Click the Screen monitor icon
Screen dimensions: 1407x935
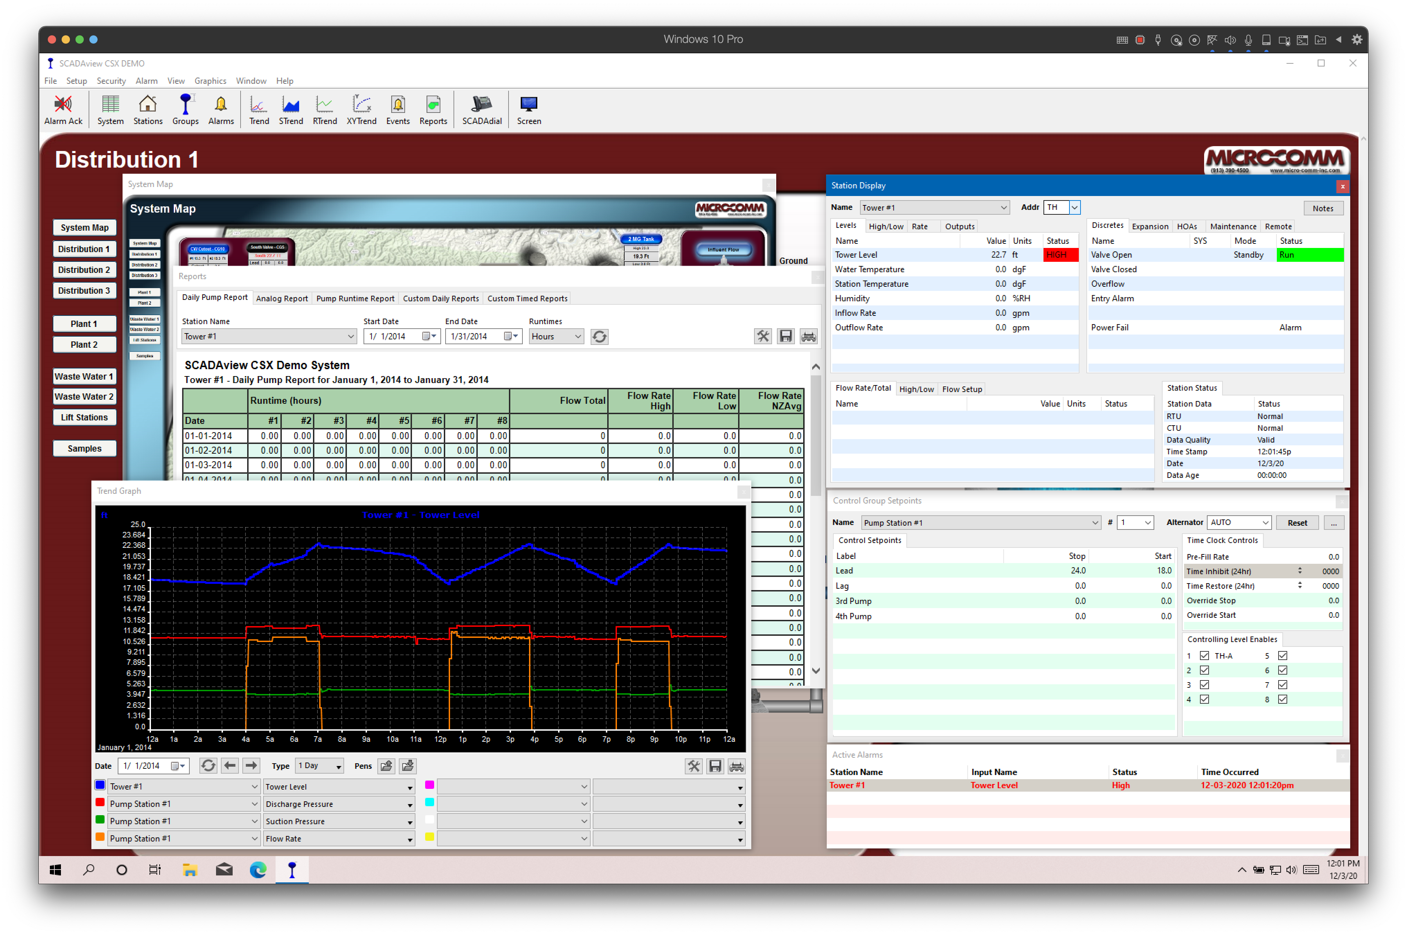click(x=529, y=110)
